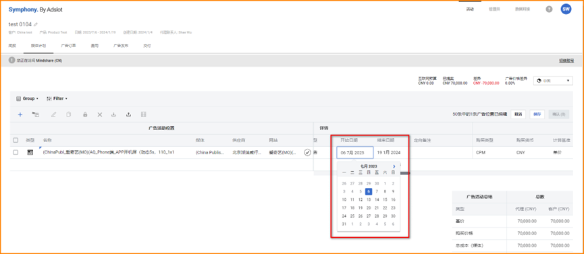Click the pencil edit icon in toolbar
Viewport: 584px width, 254px height.
(x=53, y=115)
